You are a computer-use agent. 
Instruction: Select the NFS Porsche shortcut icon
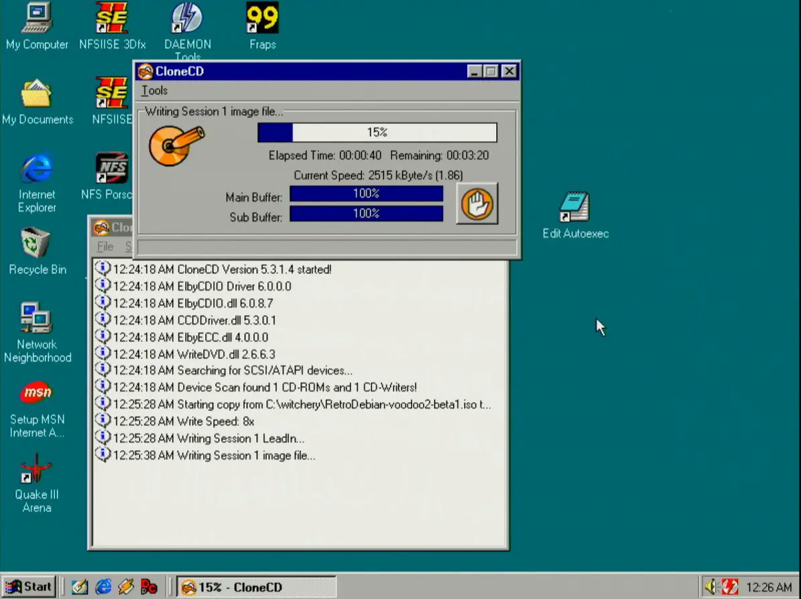point(109,176)
